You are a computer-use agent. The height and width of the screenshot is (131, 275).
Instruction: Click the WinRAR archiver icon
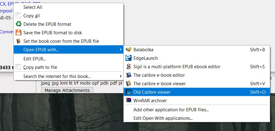click(x=128, y=100)
